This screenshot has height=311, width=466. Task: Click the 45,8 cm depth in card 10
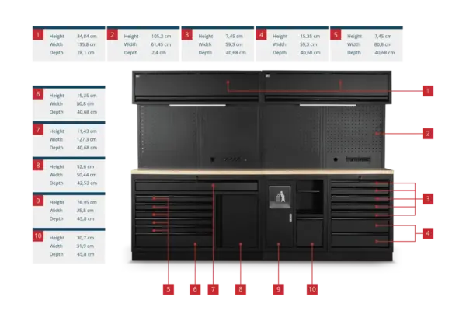85,254
